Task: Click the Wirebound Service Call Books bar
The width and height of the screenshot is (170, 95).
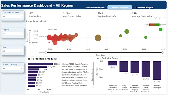Action: [x=113, y=63]
